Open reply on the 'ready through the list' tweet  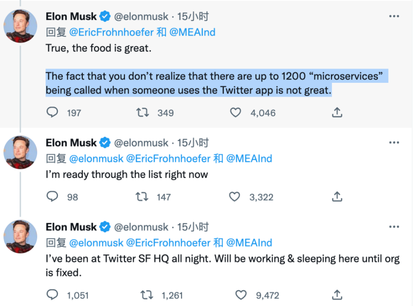point(52,196)
